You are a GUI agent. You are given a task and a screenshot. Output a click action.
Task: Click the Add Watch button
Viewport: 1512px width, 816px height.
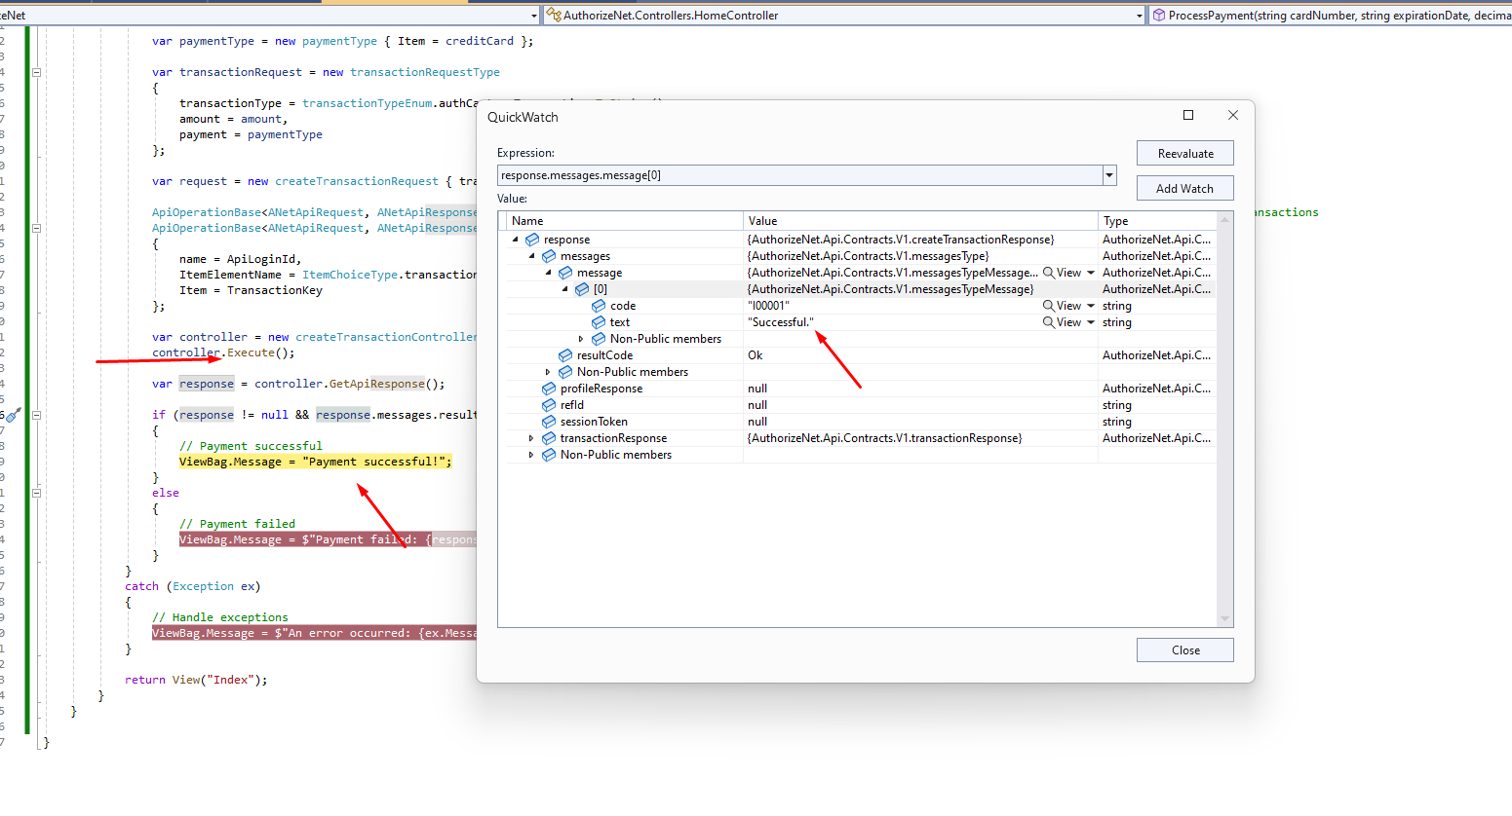pyautogui.click(x=1184, y=188)
